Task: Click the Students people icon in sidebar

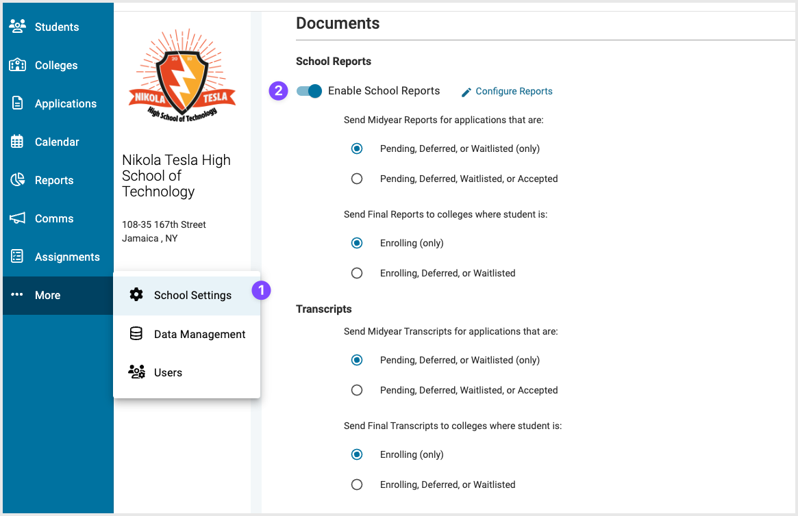Action: (17, 27)
